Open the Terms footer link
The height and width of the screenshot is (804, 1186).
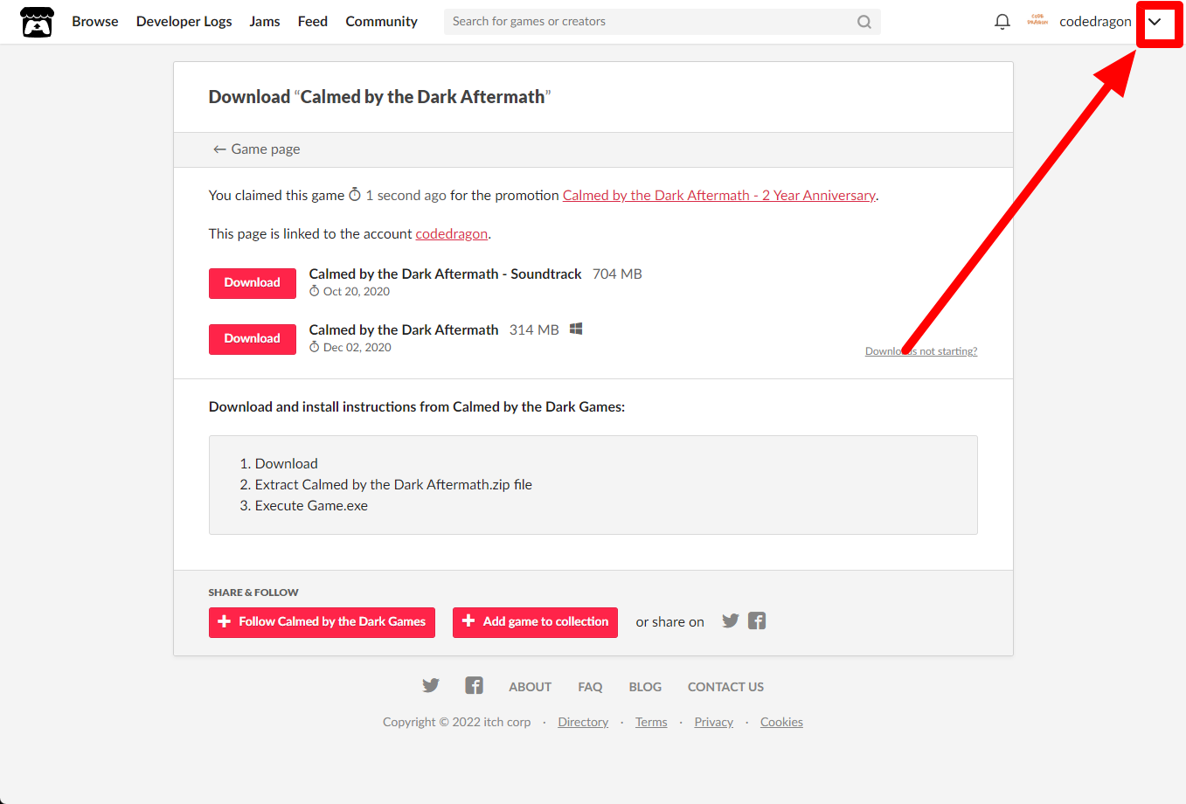tap(651, 722)
